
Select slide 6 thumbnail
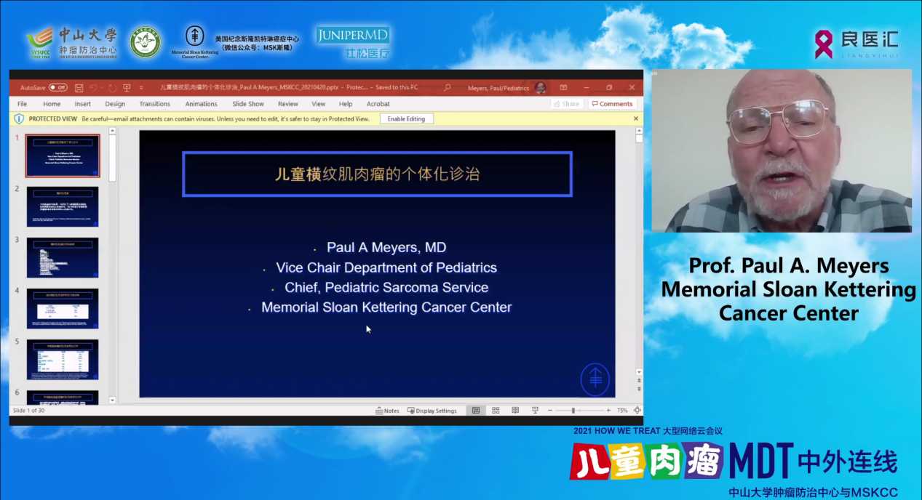pos(63,398)
